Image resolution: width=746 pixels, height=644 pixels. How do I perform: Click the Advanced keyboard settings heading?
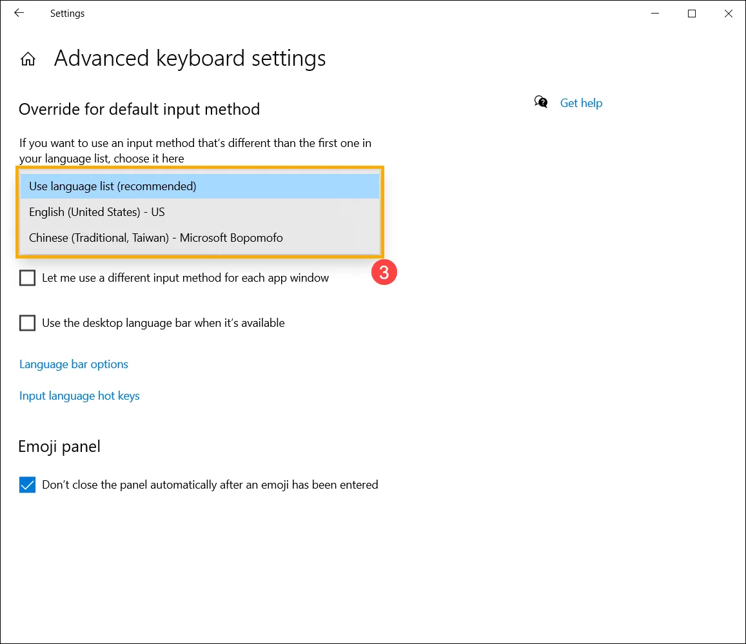(190, 58)
